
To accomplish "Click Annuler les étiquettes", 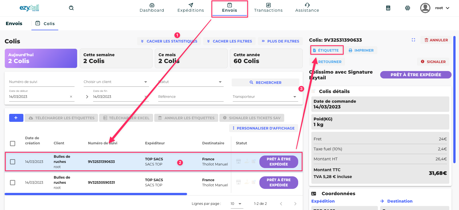I will 186,118.
